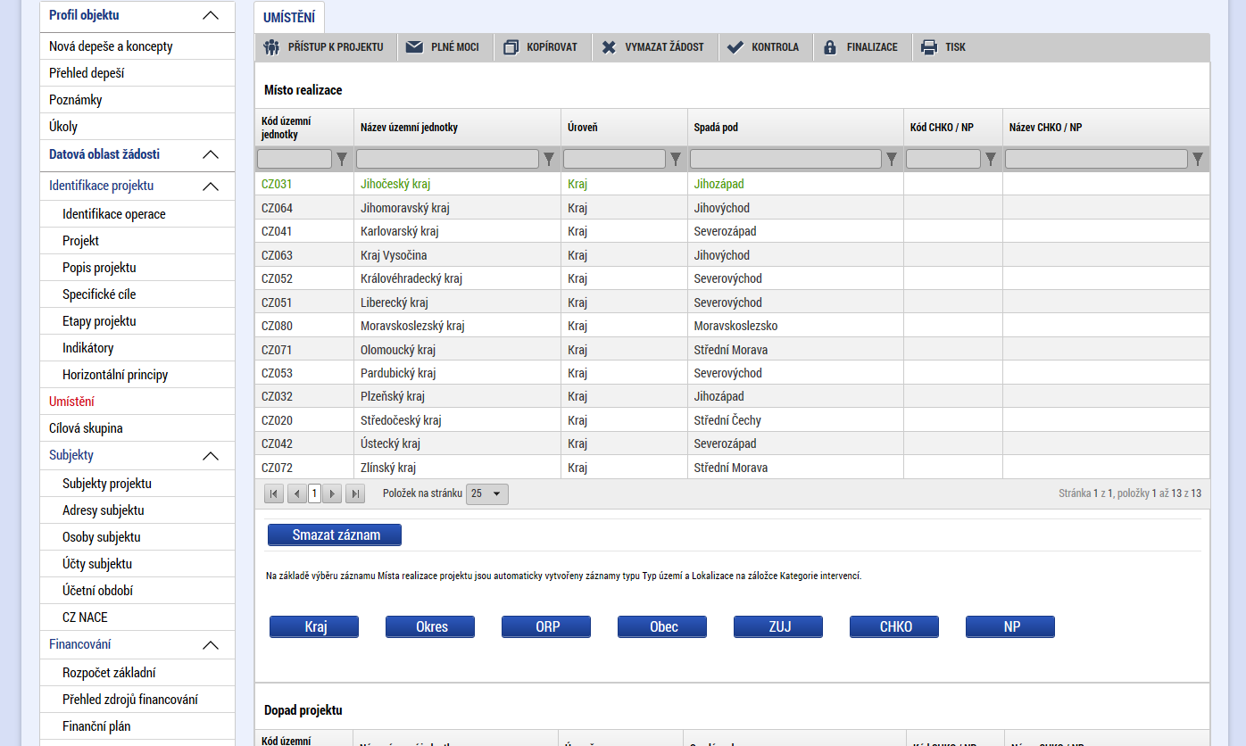
Task: Go to last page of table
Action: coord(355,493)
